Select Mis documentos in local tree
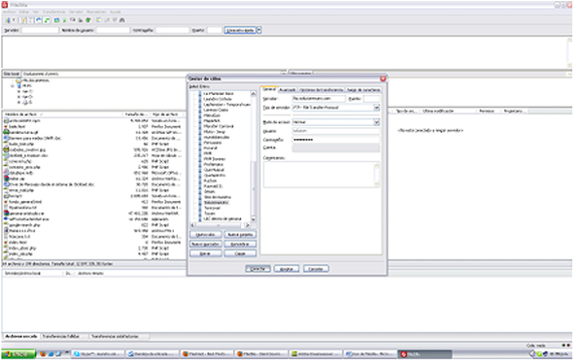 (x=36, y=81)
